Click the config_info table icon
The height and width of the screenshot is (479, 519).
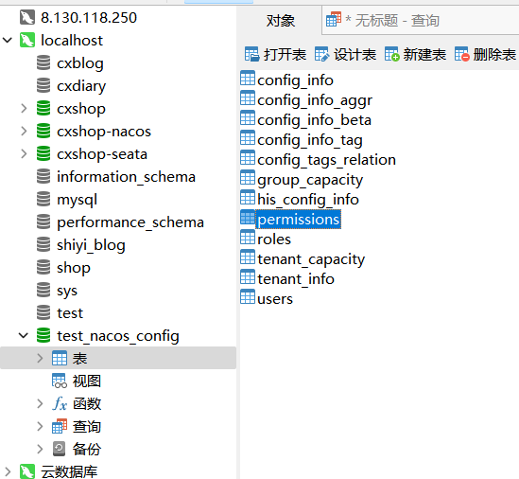248,79
